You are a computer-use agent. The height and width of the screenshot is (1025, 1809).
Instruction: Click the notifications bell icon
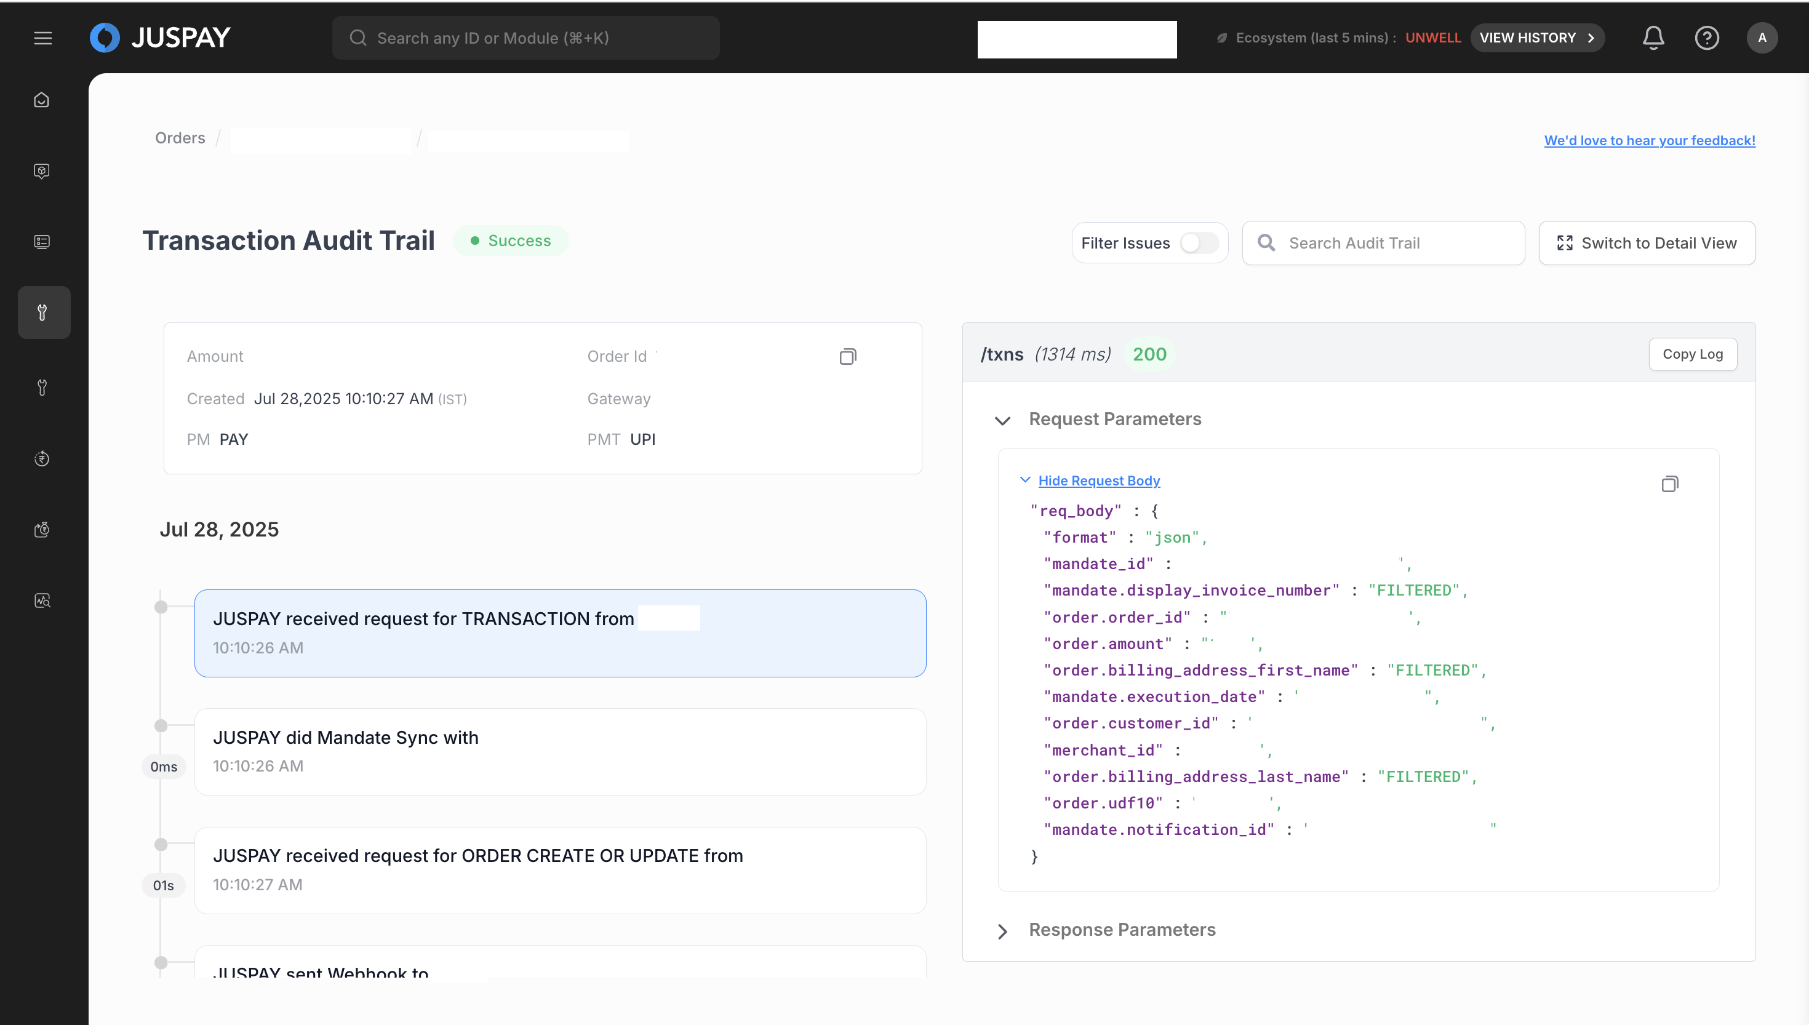click(x=1653, y=38)
